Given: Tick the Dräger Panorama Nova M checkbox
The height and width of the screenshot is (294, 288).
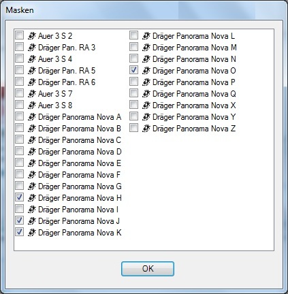Looking at the screenshot, I should click(x=133, y=46).
